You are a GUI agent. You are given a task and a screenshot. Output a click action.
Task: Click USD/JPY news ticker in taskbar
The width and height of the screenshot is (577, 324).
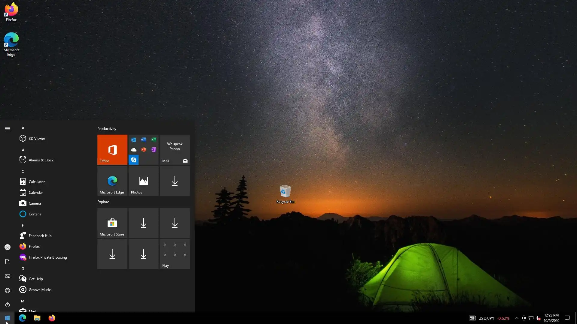[489, 318]
